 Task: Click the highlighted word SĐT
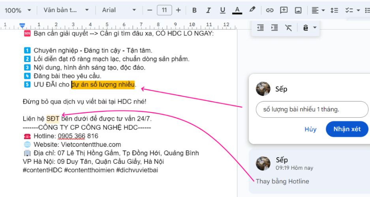click(53, 119)
